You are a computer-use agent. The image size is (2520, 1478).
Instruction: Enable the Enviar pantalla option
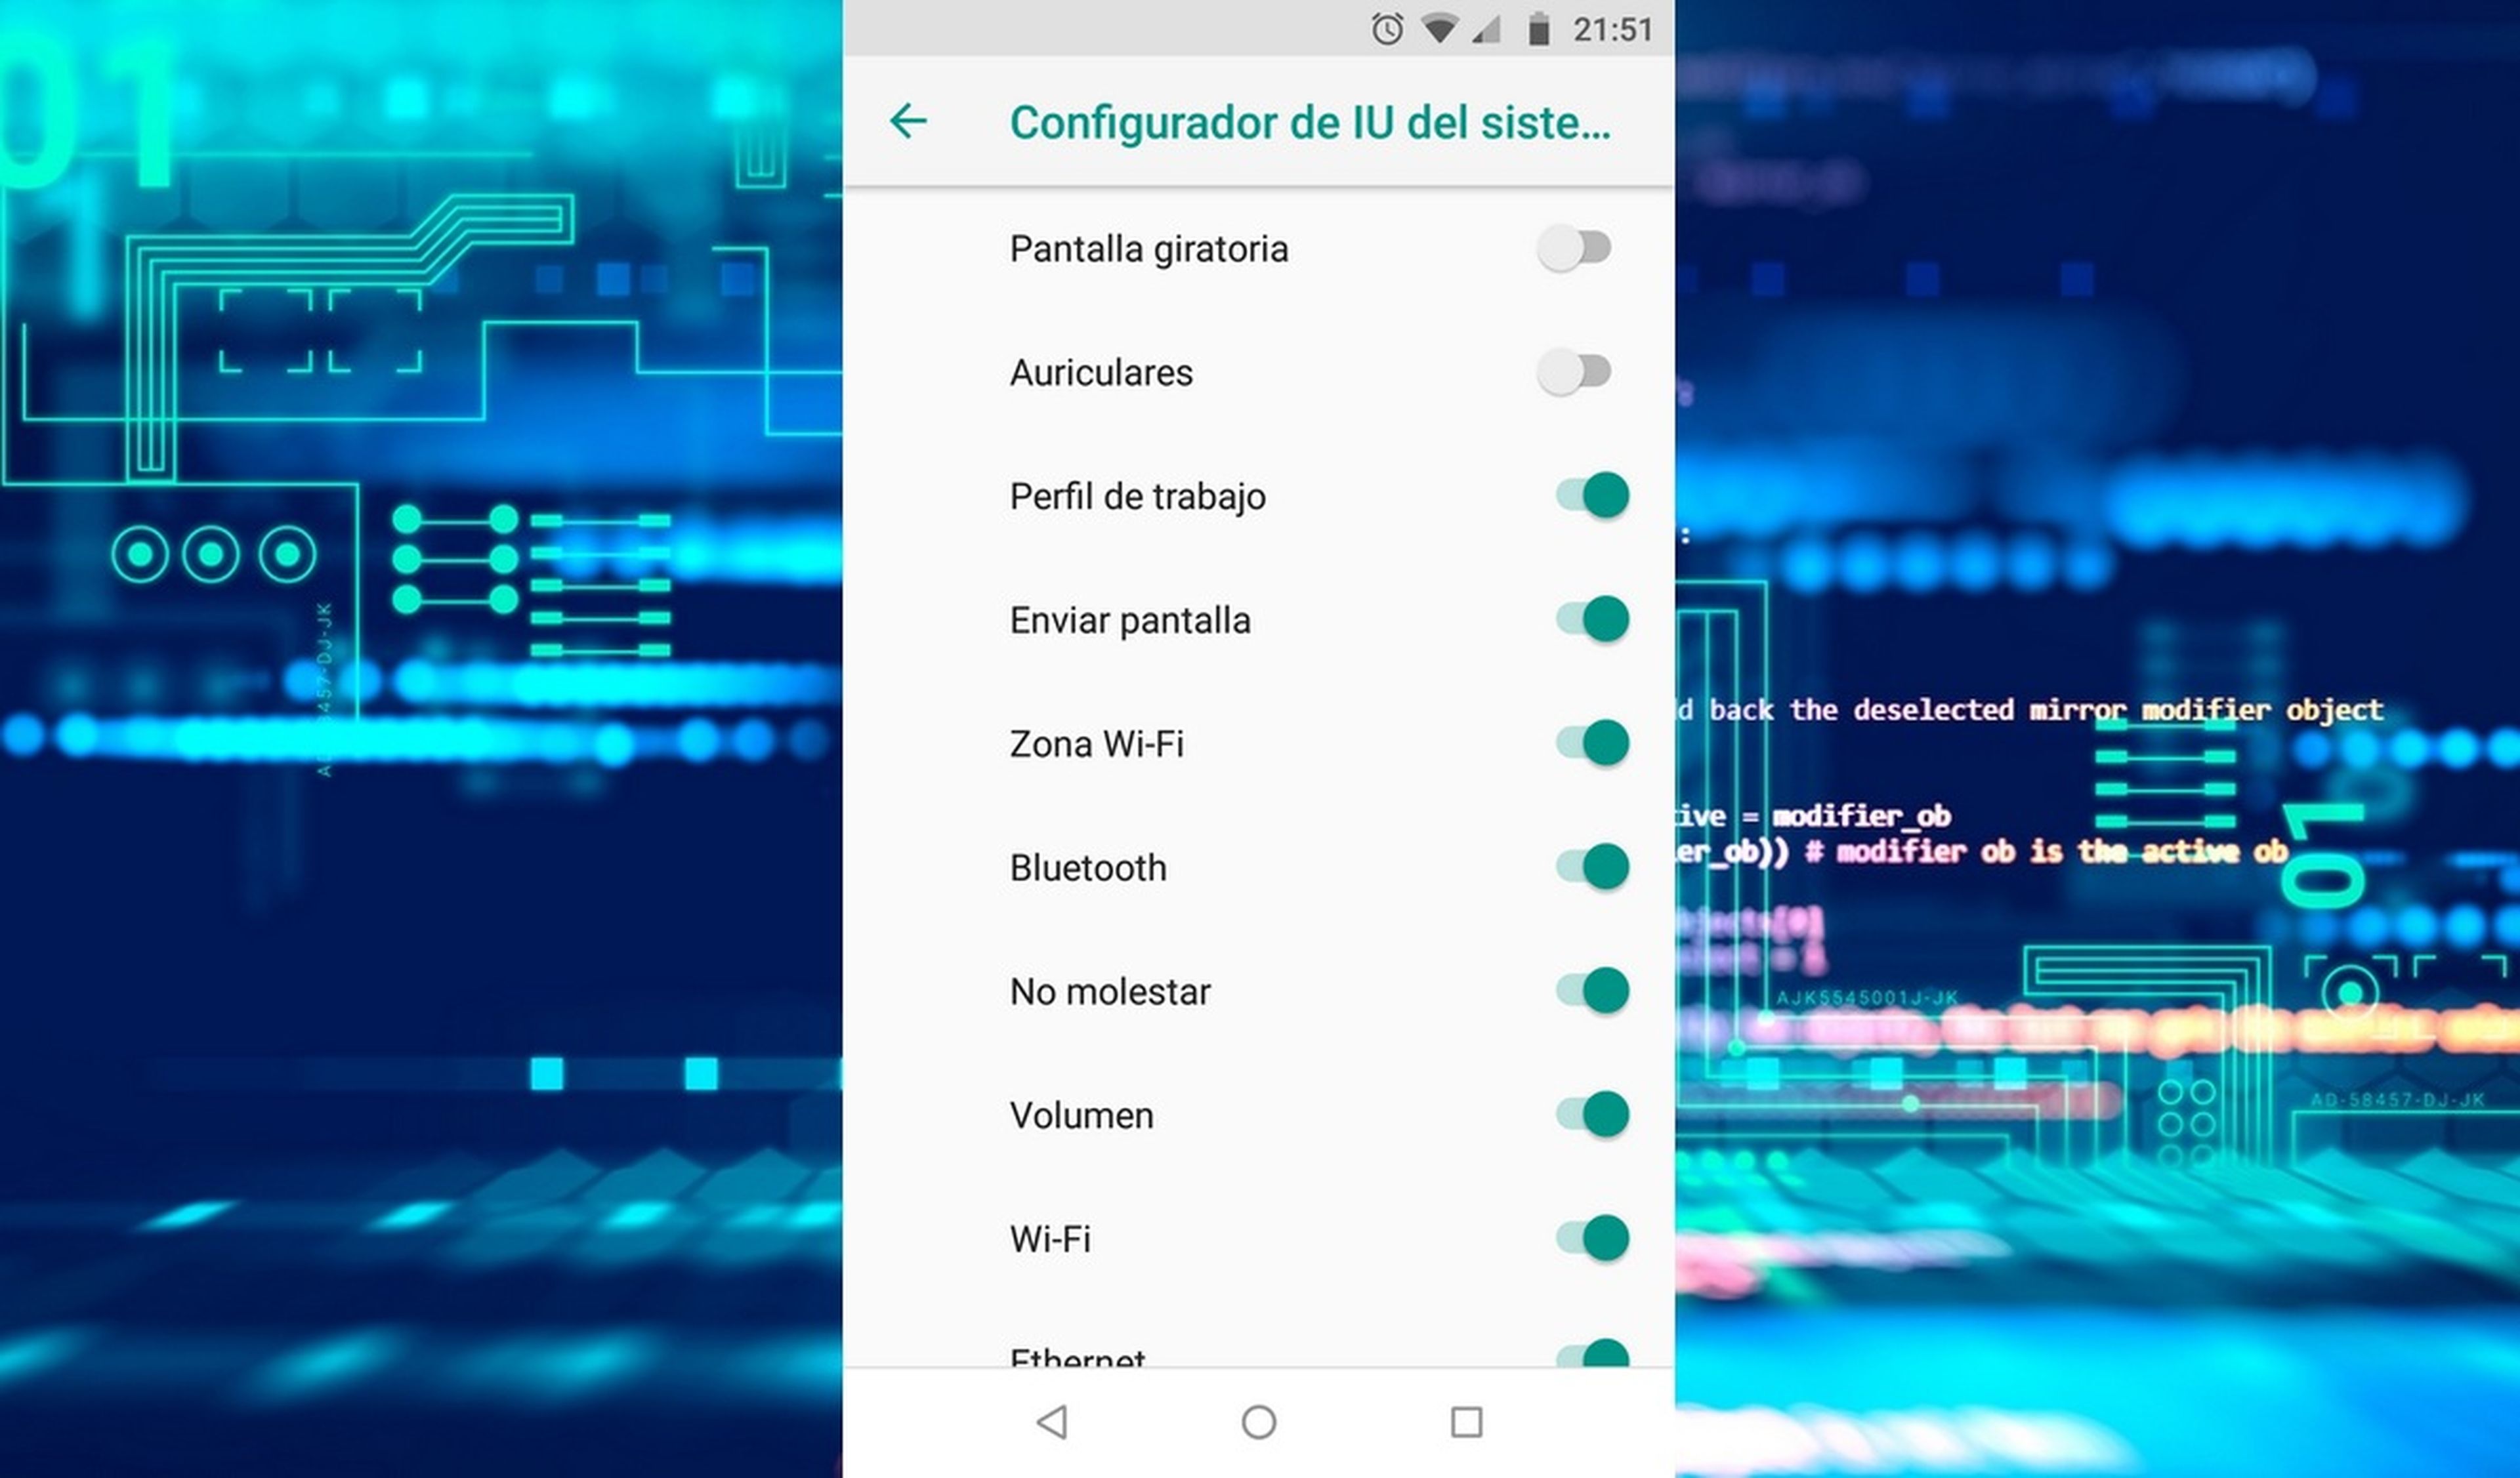pyautogui.click(x=1593, y=619)
